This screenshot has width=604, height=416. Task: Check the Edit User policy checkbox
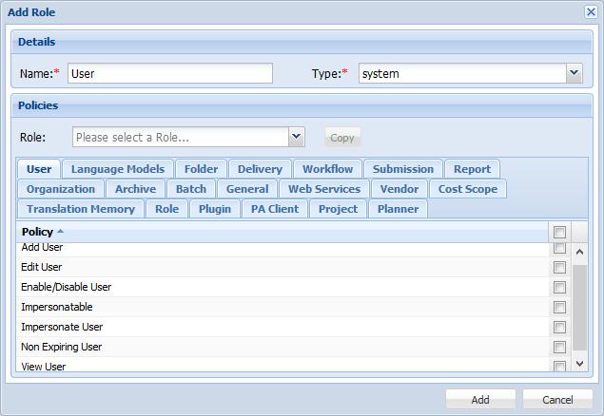pyautogui.click(x=559, y=268)
